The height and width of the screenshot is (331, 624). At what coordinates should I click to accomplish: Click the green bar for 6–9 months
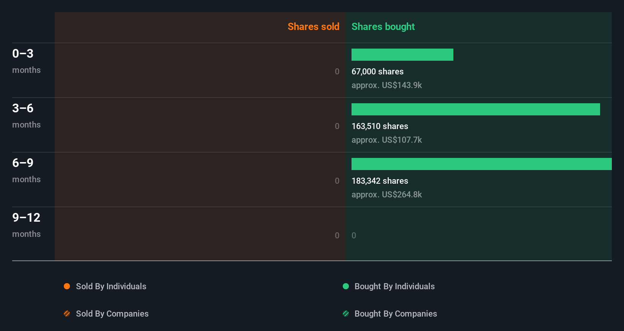481,164
